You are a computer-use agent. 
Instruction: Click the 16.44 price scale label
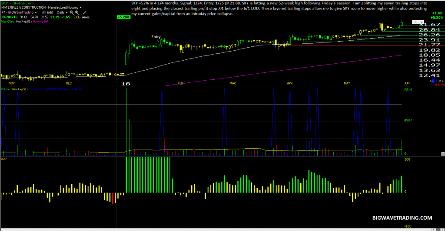coord(429,60)
